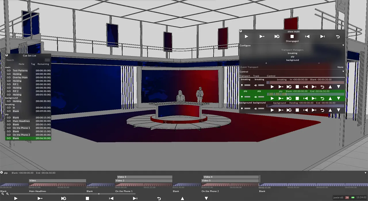
Task: Click previous section icon in bottom timeline bar
Action: pos(111,198)
